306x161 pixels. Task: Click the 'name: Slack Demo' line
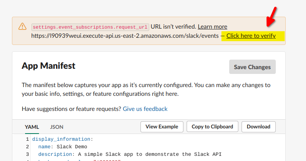62,147
